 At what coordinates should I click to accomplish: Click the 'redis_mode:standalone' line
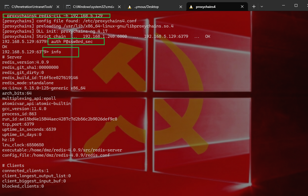(28, 83)
